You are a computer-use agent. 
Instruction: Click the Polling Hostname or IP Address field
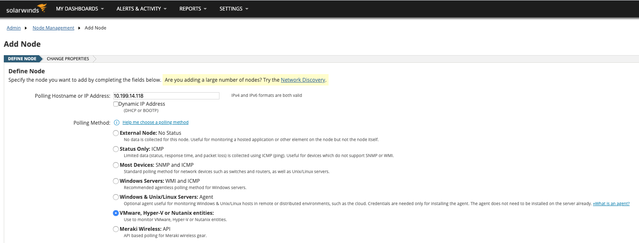[166, 96]
